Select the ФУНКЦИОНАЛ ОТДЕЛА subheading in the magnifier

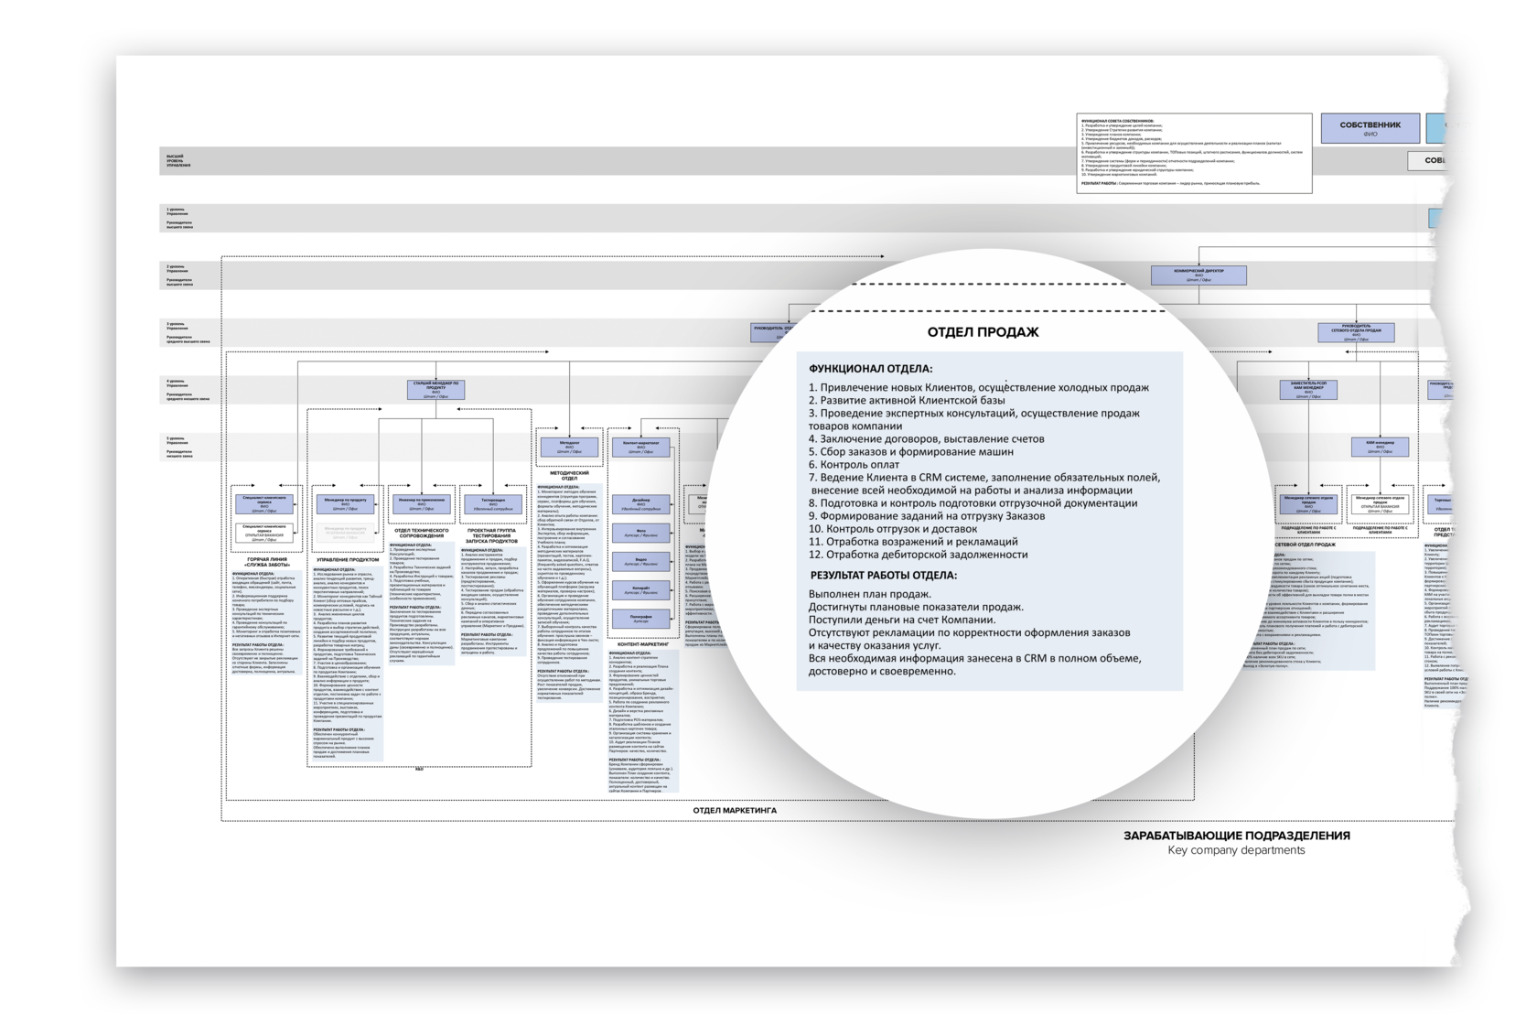[870, 369]
